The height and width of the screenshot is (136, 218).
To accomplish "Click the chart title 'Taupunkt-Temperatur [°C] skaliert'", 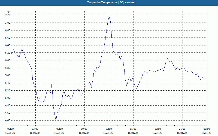I will point(111,2).
